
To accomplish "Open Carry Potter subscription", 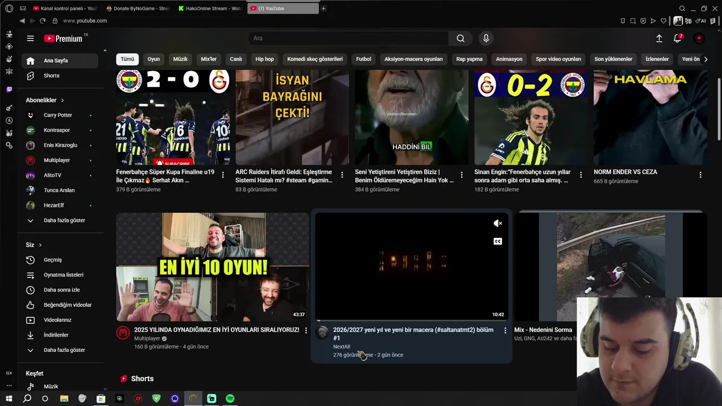I will (x=61, y=115).
